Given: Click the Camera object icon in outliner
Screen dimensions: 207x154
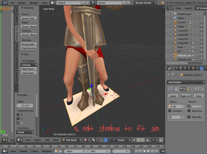Looking at the screenshot, I should (175, 22).
